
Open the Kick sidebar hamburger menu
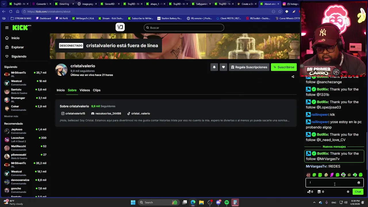[7, 28]
